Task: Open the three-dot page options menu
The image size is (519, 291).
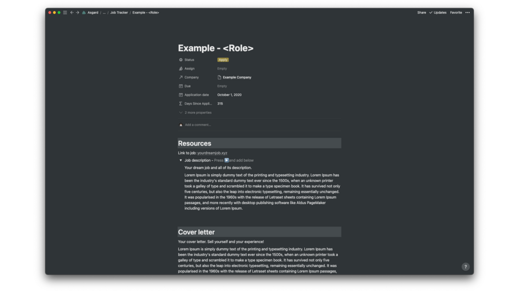Action: pos(467,12)
